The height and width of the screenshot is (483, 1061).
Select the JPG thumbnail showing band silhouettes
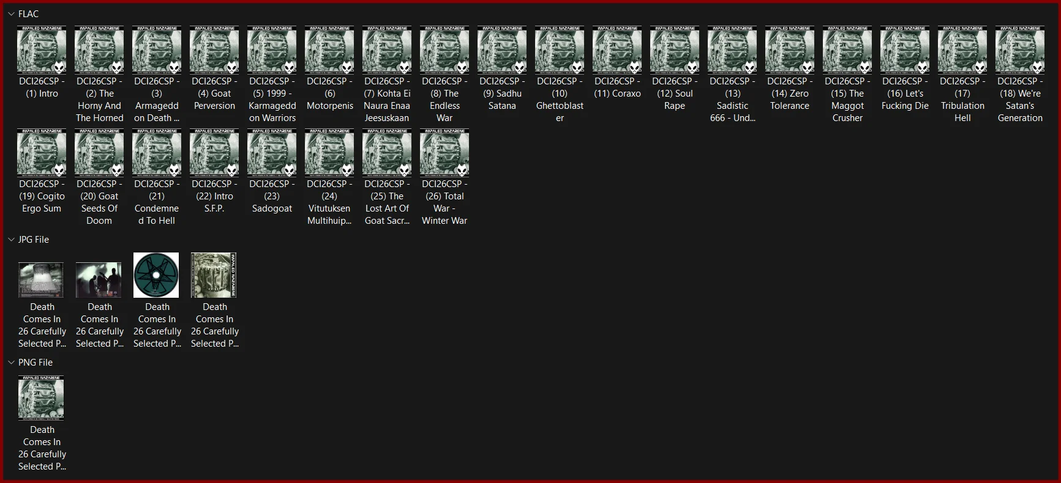[99, 280]
